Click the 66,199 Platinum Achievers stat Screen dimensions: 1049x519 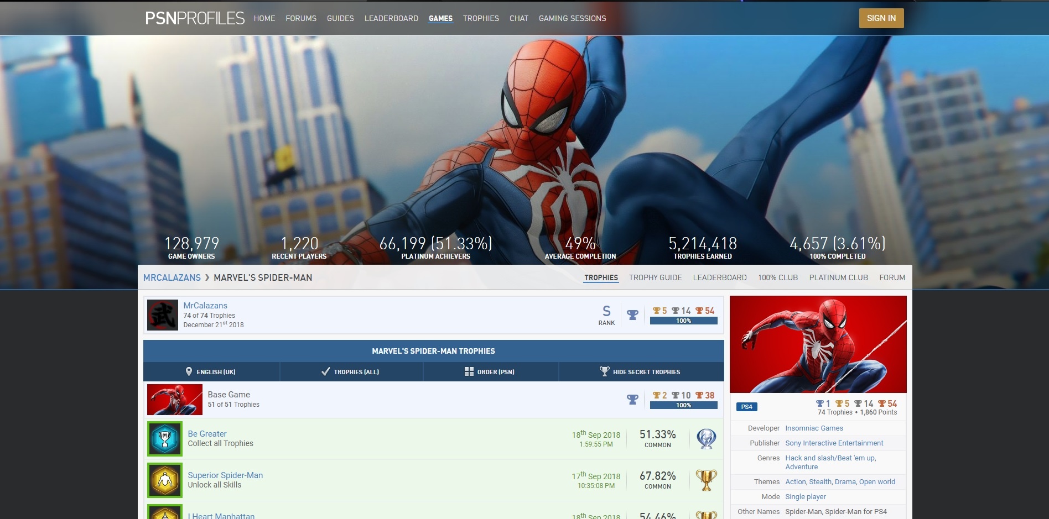pos(436,247)
